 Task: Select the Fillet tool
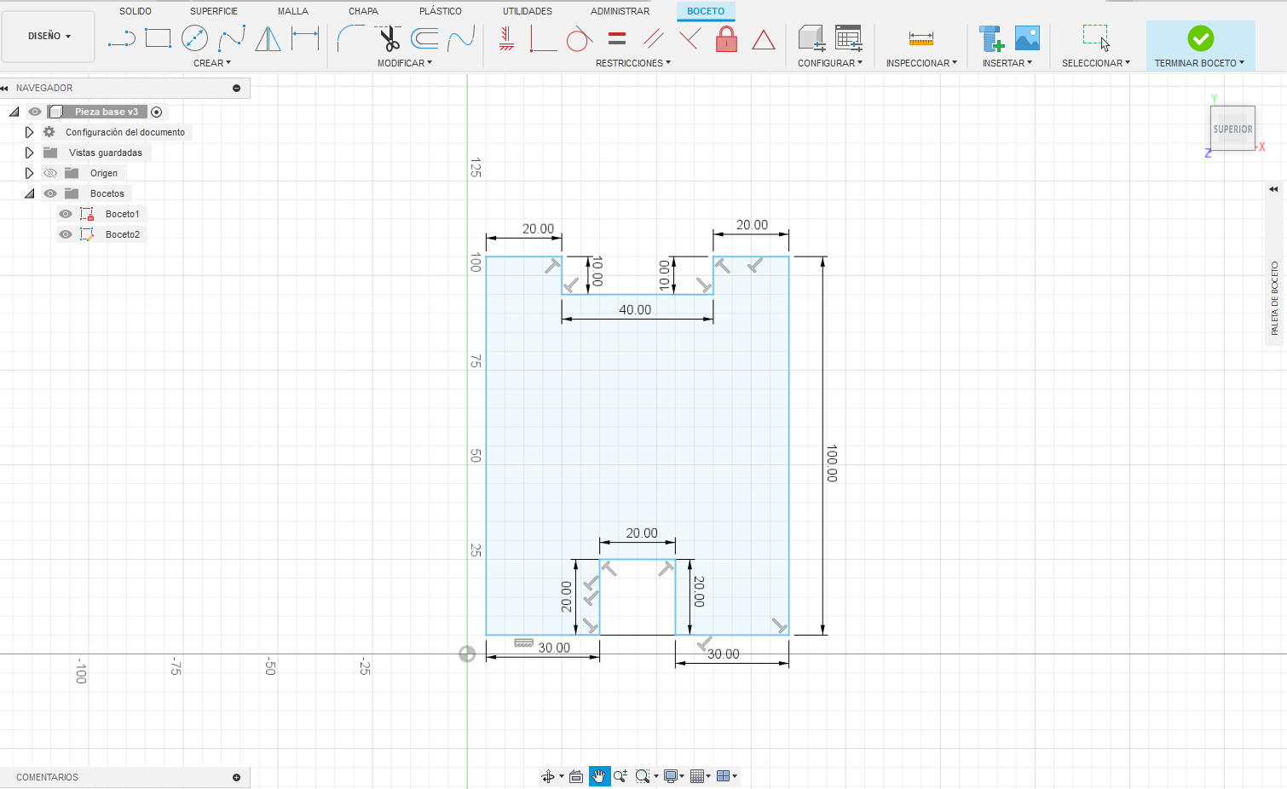351,38
